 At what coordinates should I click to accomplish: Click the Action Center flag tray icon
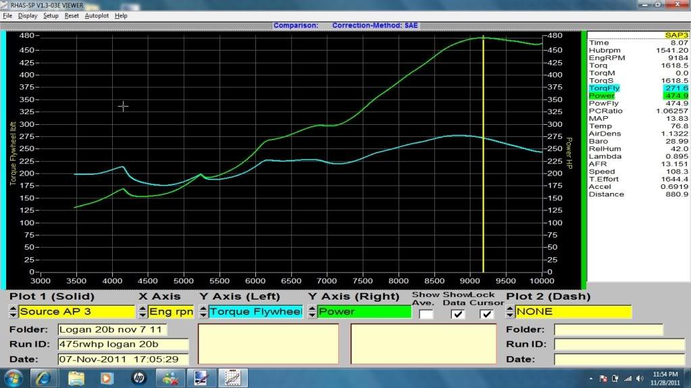[603, 379]
